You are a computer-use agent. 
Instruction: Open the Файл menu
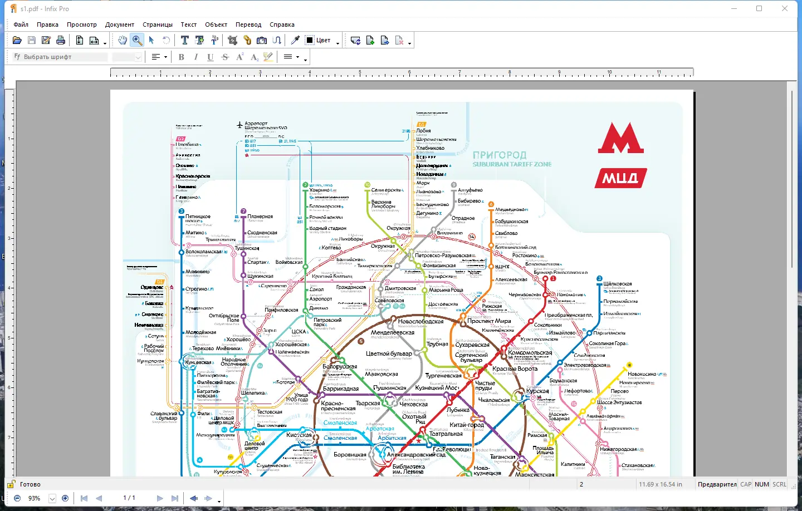[21, 24]
